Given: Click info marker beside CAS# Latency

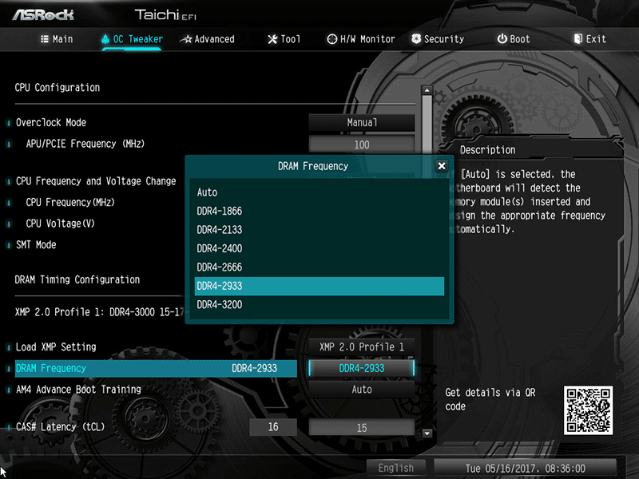Looking at the screenshot, I should tap(9, 427).
